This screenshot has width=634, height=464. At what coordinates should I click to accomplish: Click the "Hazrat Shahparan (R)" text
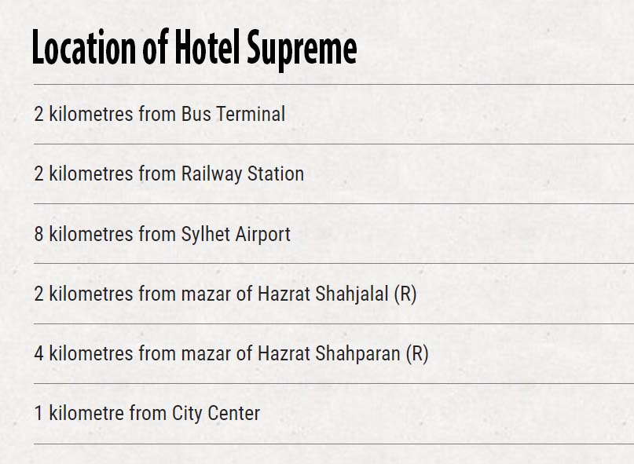click(x=343, y=353)
